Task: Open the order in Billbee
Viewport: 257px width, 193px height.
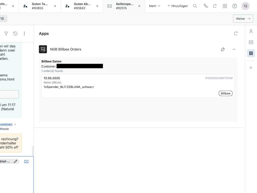Action: coord(225,93)
